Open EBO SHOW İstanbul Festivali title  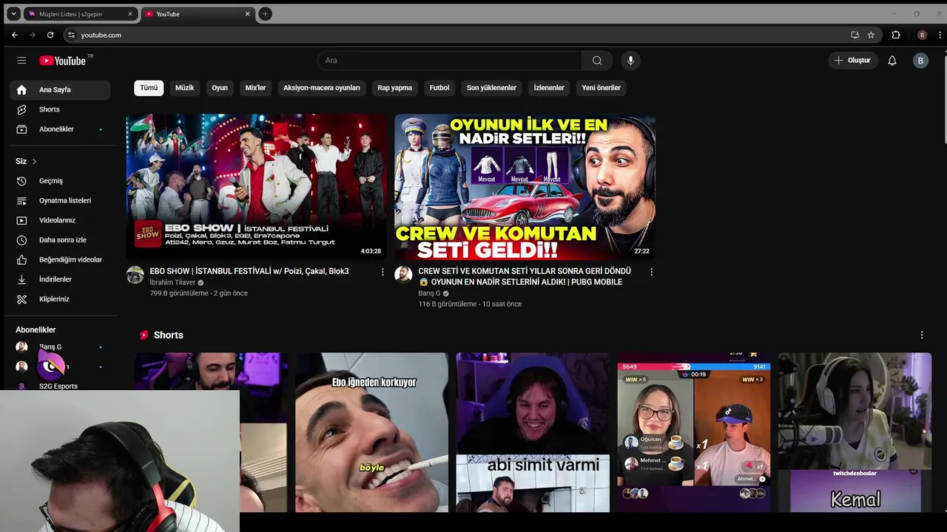click(x=249, y=271)
